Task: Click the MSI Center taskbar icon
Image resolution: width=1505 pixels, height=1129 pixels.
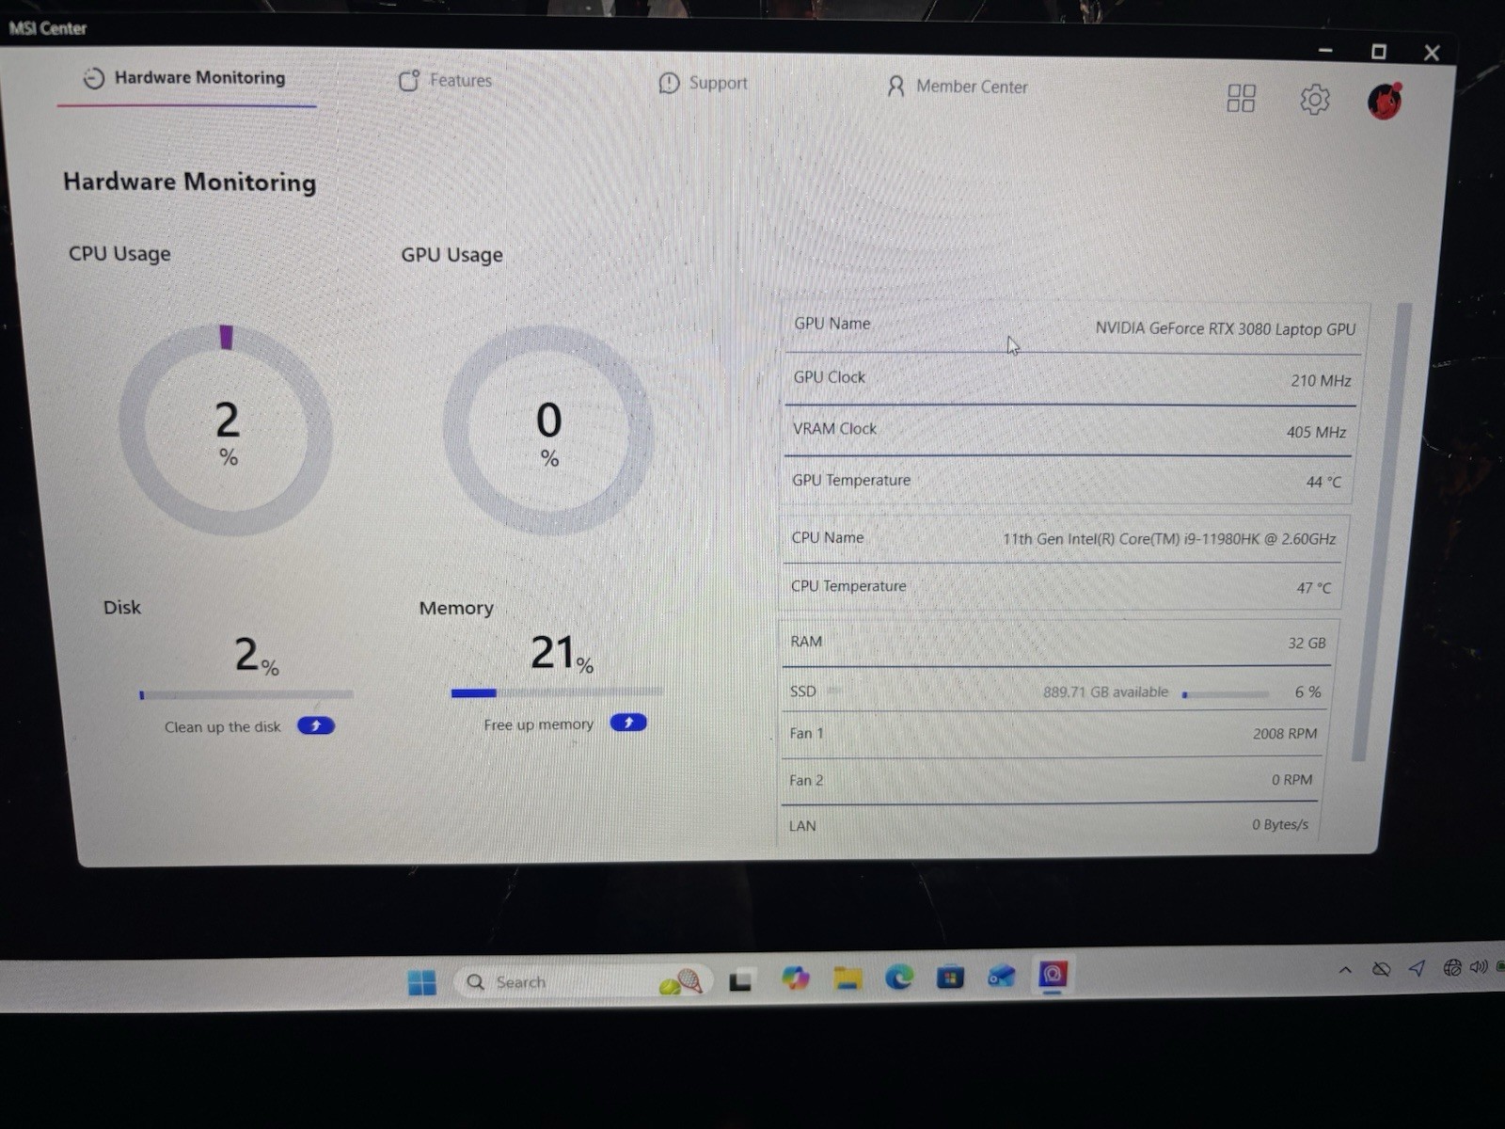Action: (1053, 975)
